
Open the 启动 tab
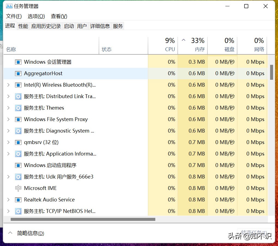pyautogui.click(x=69, y=26)
